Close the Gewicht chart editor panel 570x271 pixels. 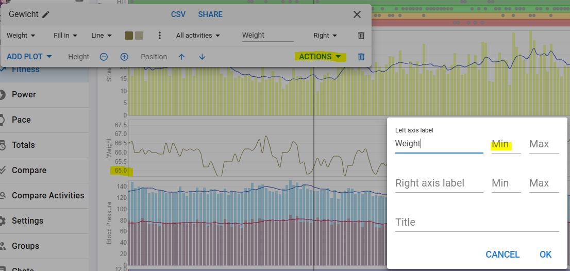(x=357, y=14)
